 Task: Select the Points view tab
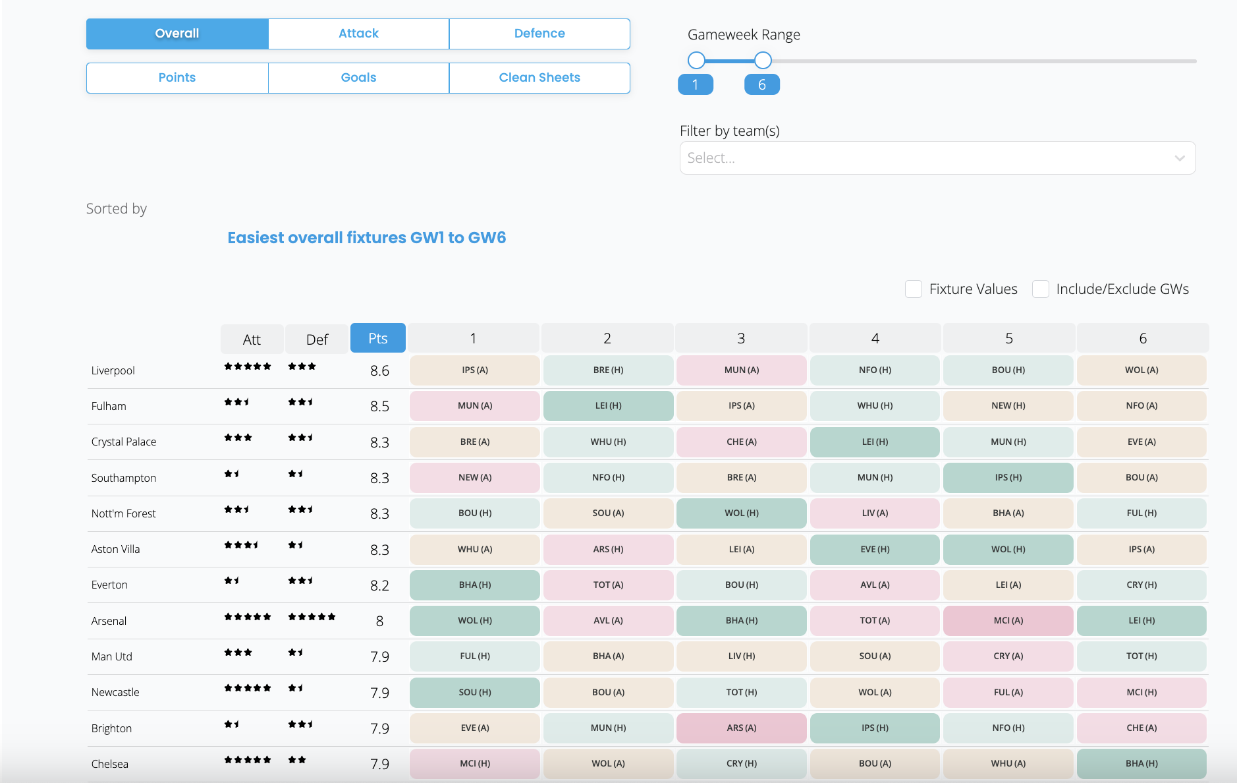177,78
